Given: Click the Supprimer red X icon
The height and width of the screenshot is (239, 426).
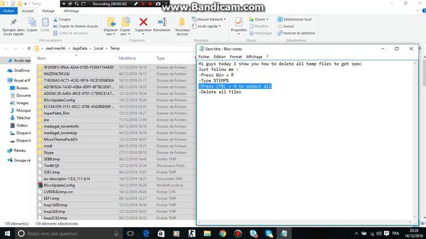Looking at the screenshot, I should pyautogui.click(x=143, y=22).
